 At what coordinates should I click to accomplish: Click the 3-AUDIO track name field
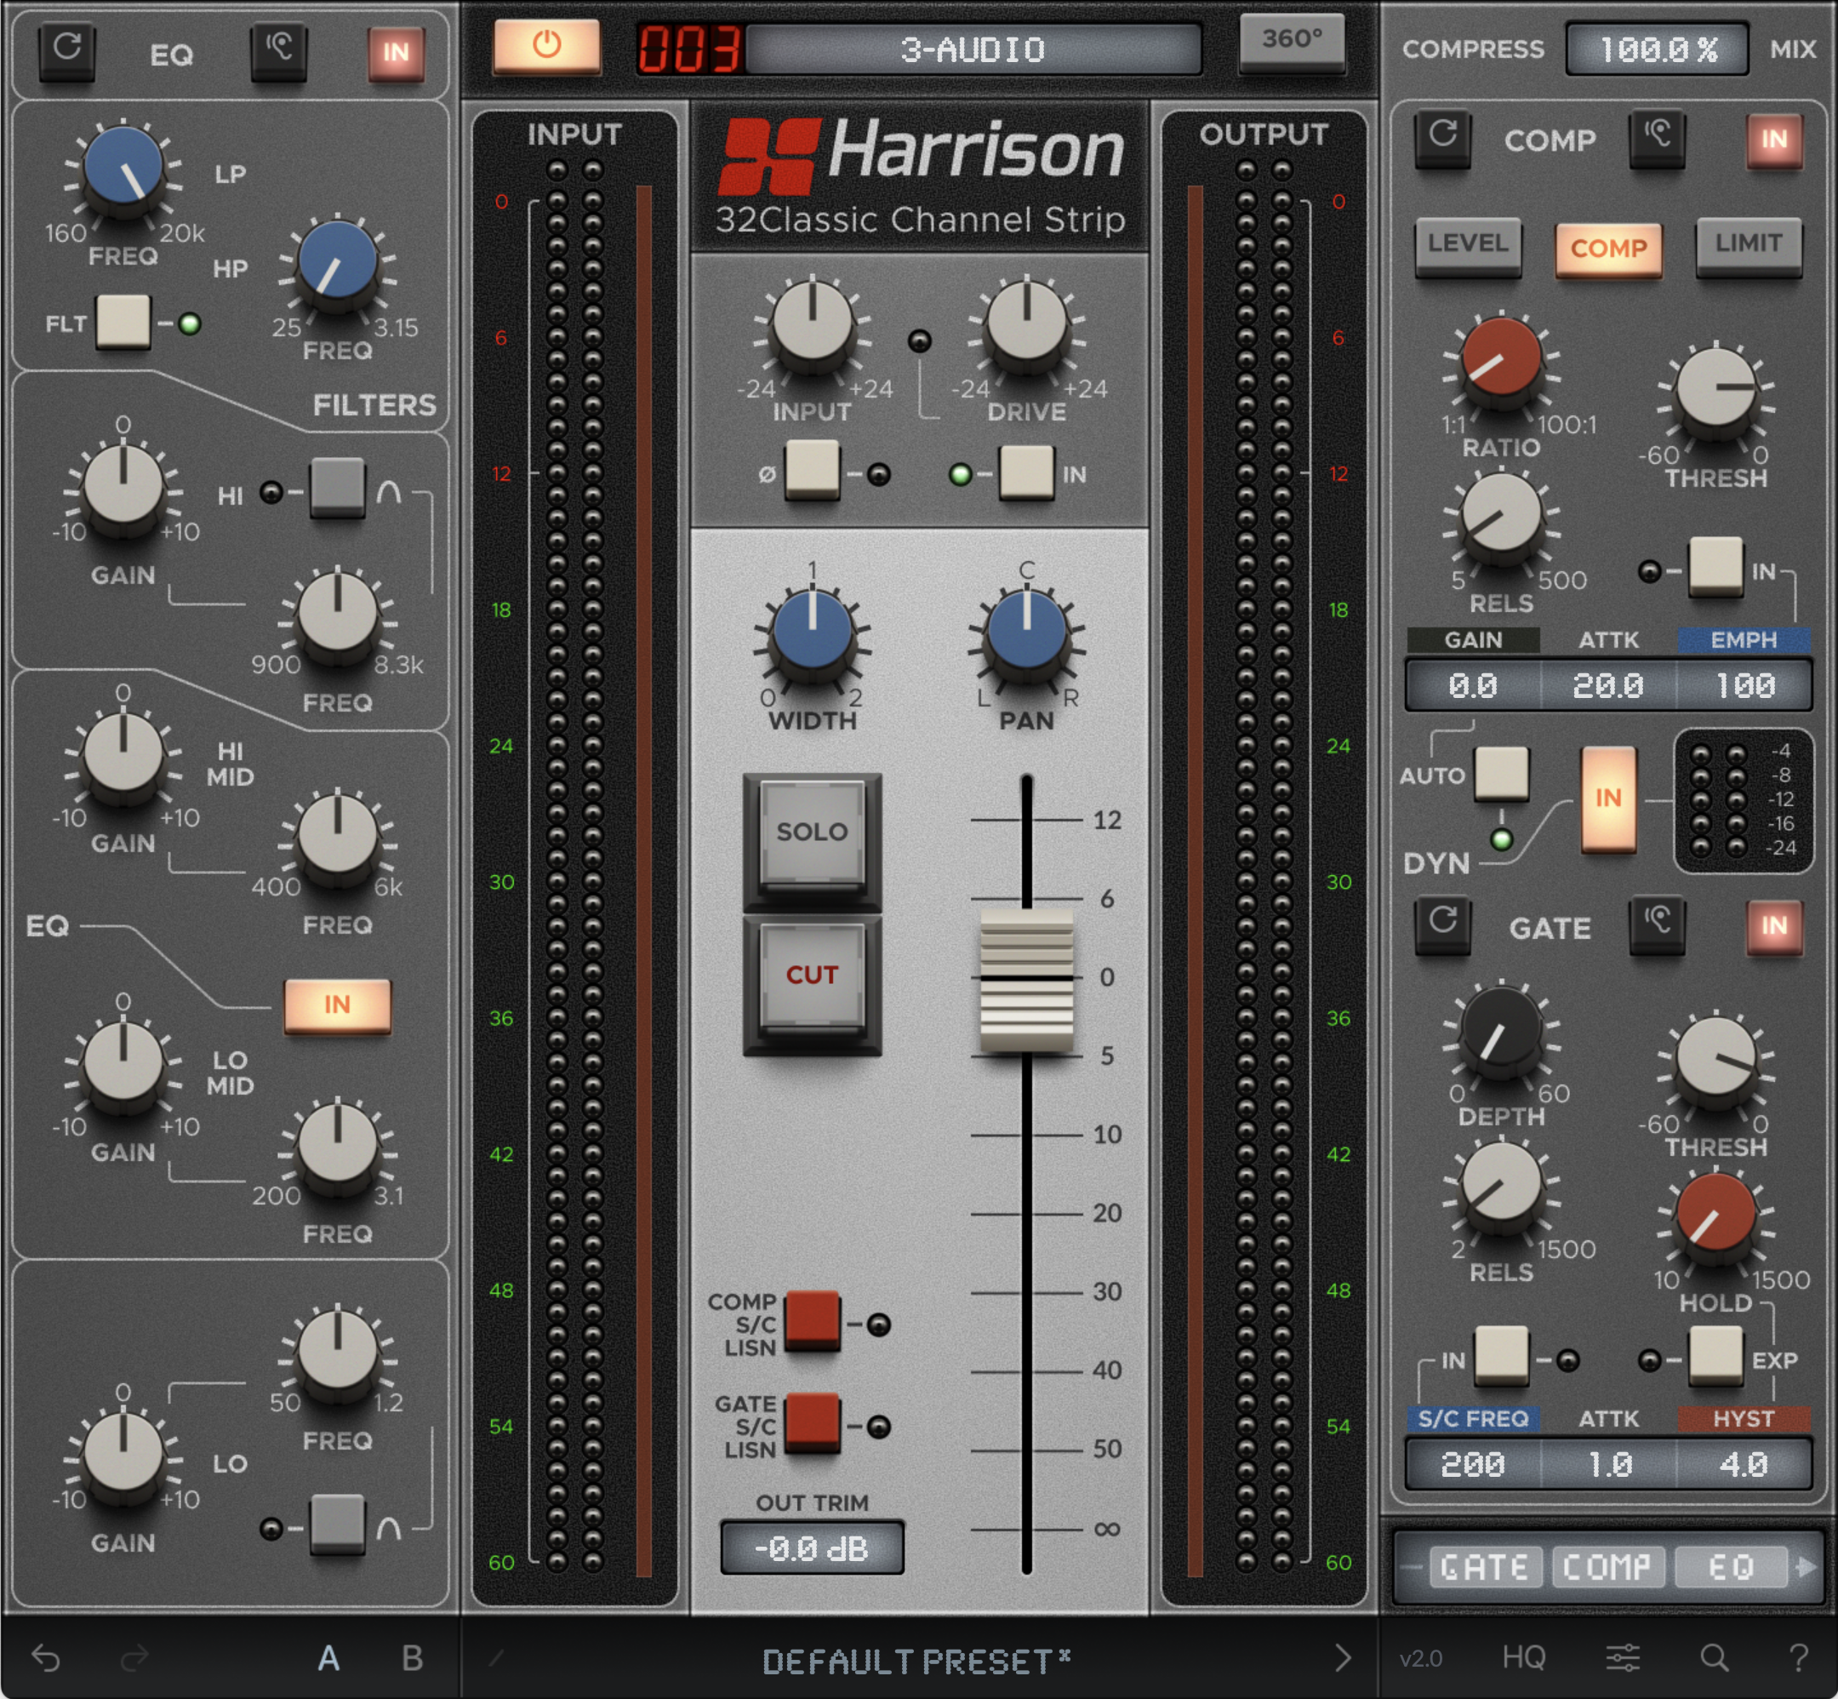973,49
